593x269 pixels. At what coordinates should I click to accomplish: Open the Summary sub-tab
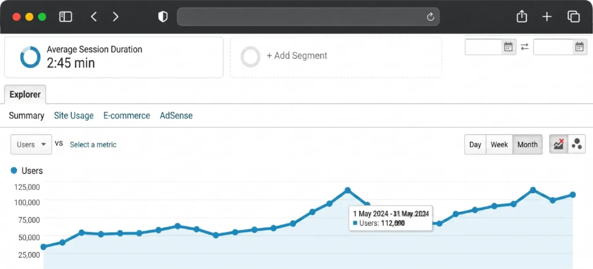click(27, 116)
